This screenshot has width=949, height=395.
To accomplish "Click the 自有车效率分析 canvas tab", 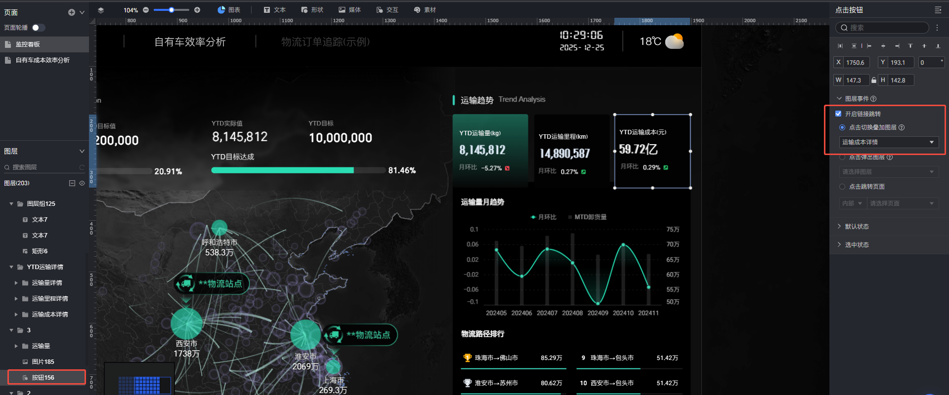I will pos(190,42).
